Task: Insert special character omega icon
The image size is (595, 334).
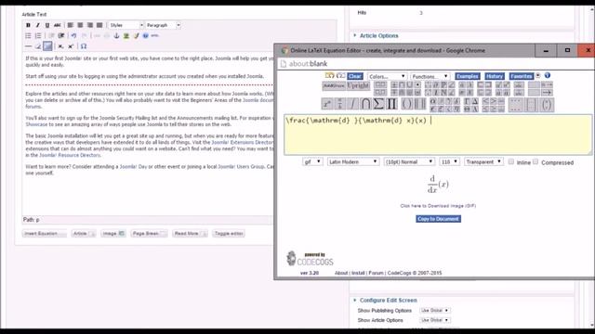Action: pos(84,46)
